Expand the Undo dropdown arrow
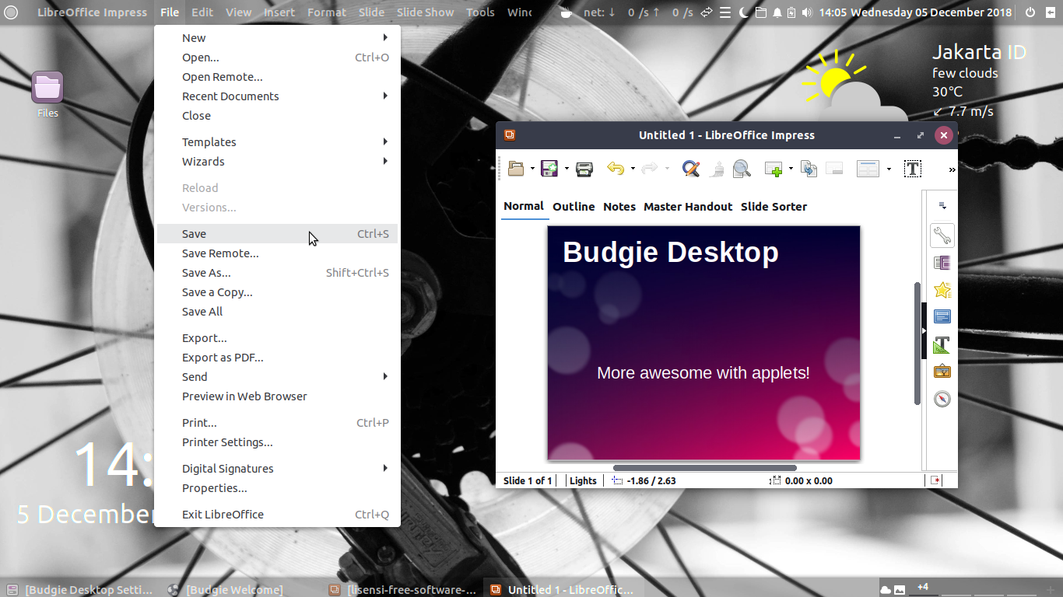Viewport: 1063px width, 597px height. (x=633, y=169)
